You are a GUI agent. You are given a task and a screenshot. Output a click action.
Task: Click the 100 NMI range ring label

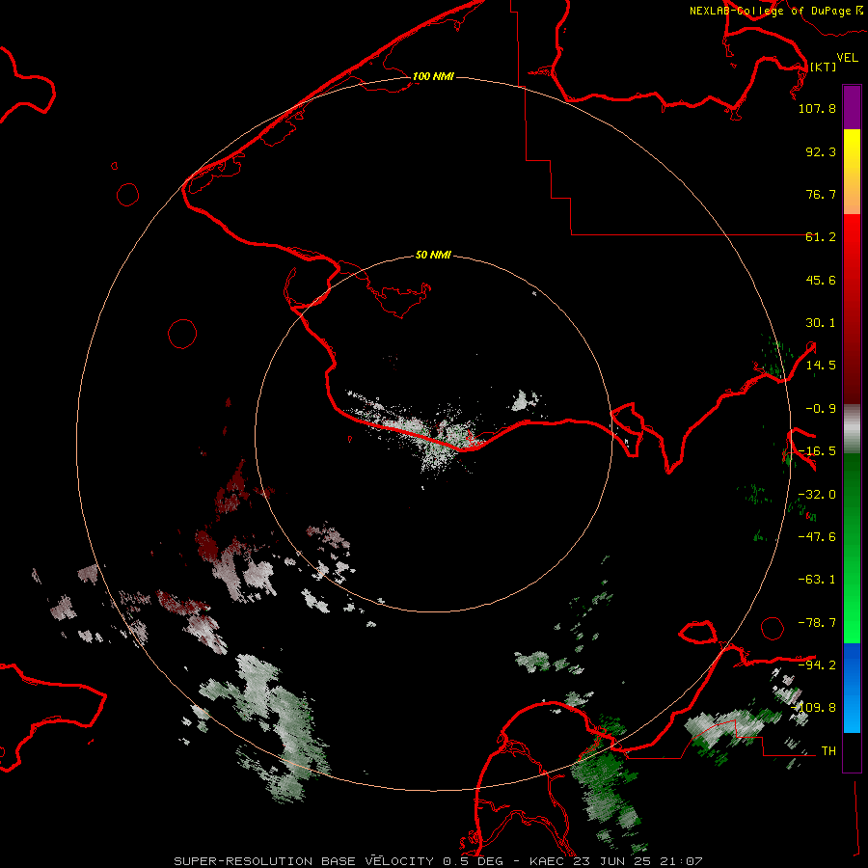(433, 76)
